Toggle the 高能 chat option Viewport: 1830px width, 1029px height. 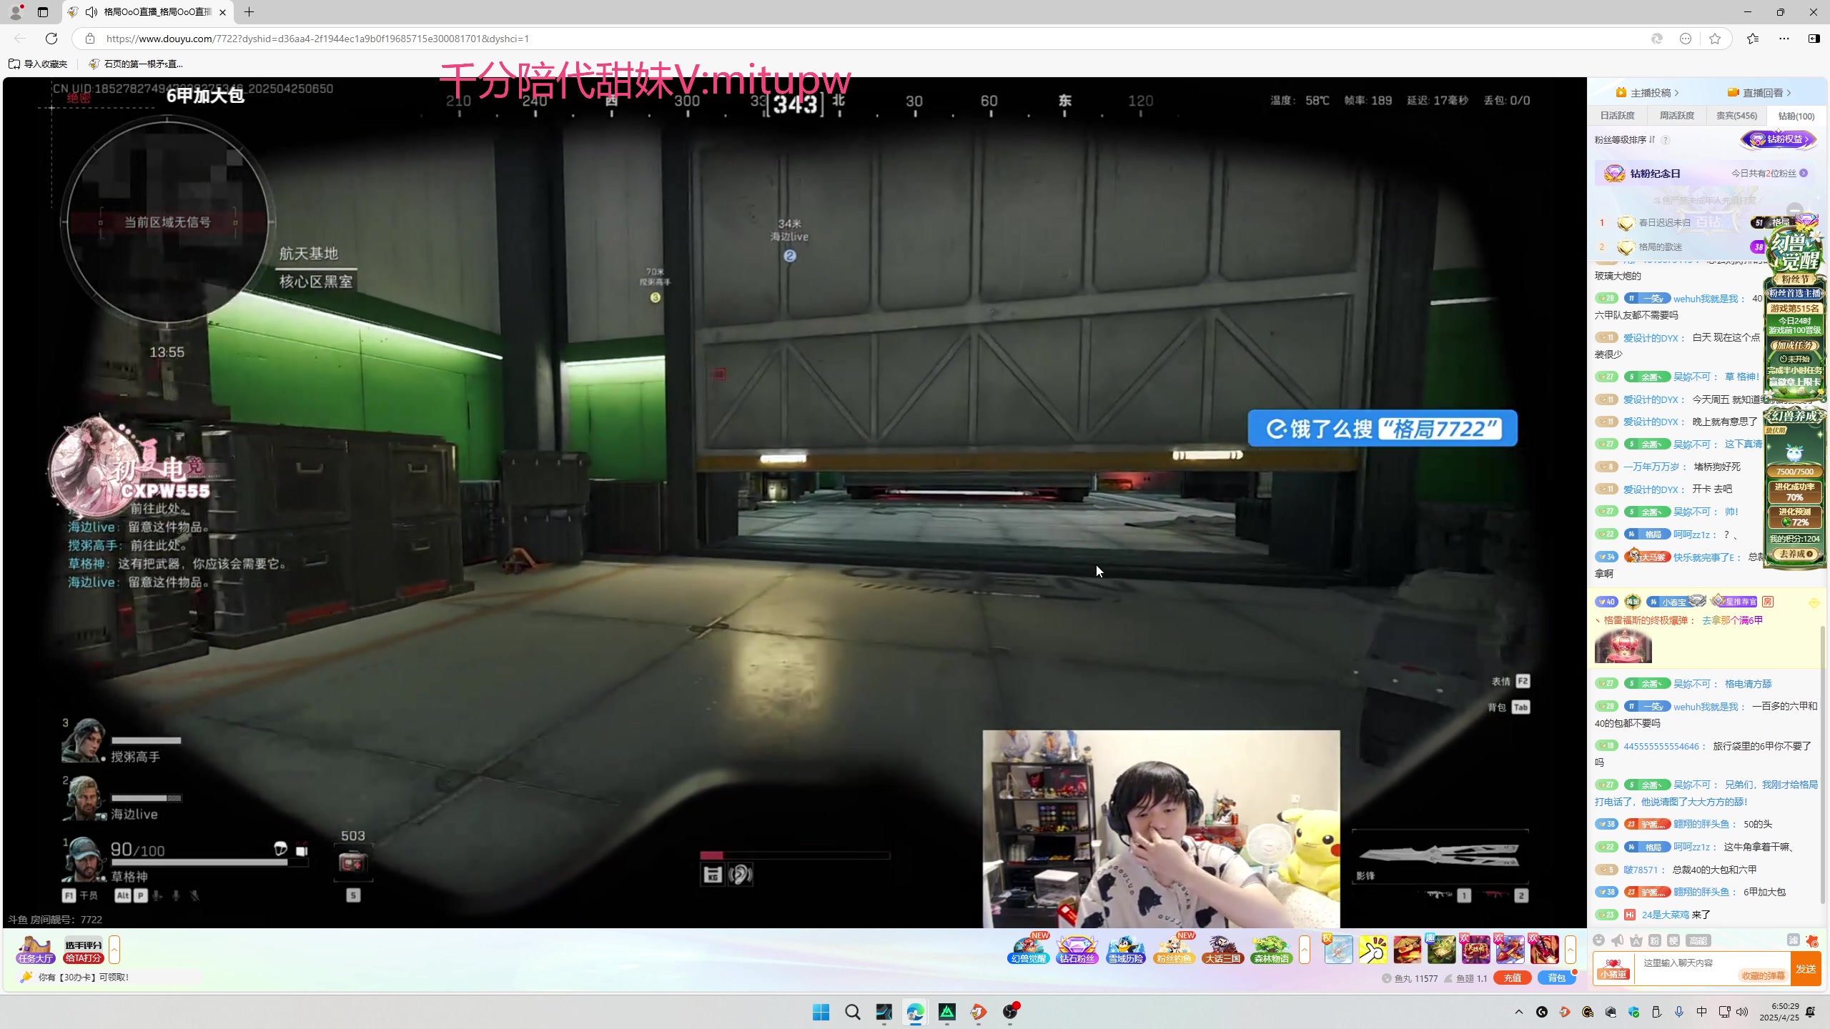tap(1698, 940)
